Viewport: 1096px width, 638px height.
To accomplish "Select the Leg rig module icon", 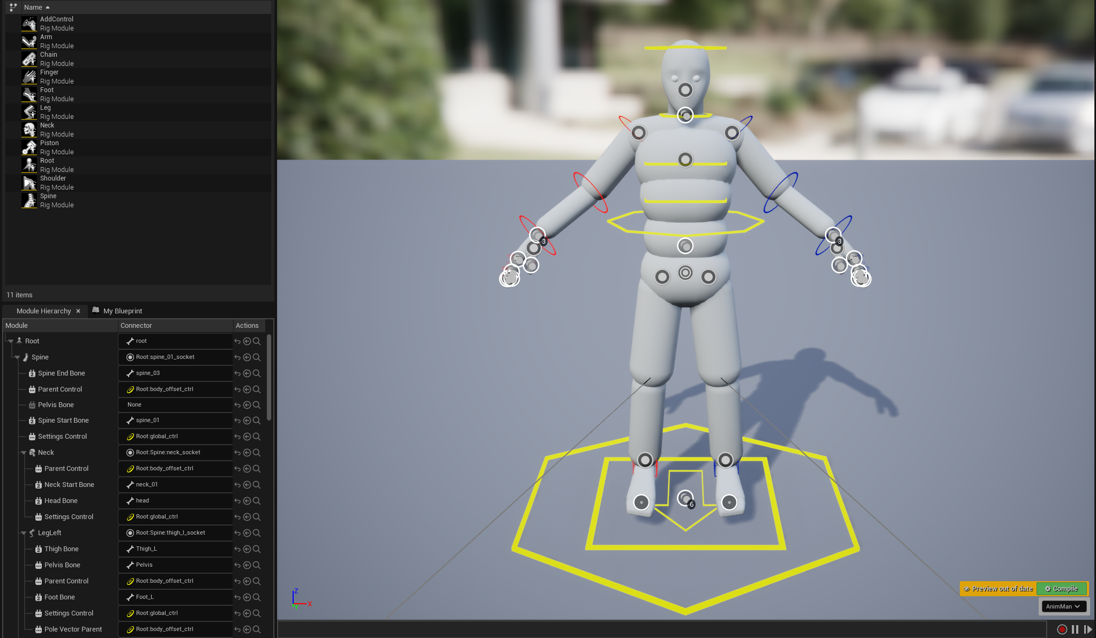I will [x=29, y=112].
